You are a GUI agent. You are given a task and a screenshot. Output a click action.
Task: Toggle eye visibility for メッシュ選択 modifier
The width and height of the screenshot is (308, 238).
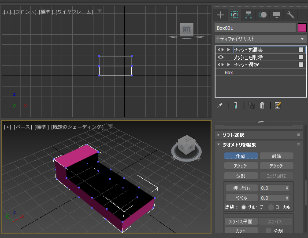[221, 65]
